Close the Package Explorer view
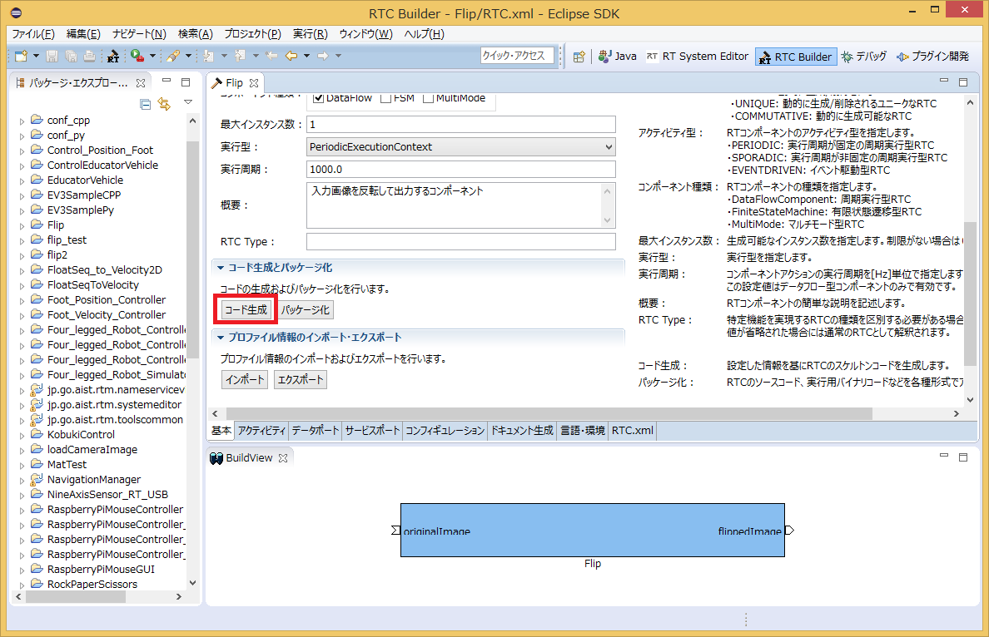The width and height of the screenshot is (989, 637). pyautogui.click(x=141, y=83)
